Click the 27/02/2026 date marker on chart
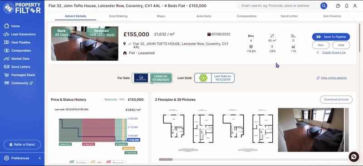363x166 pixels. 131,153
